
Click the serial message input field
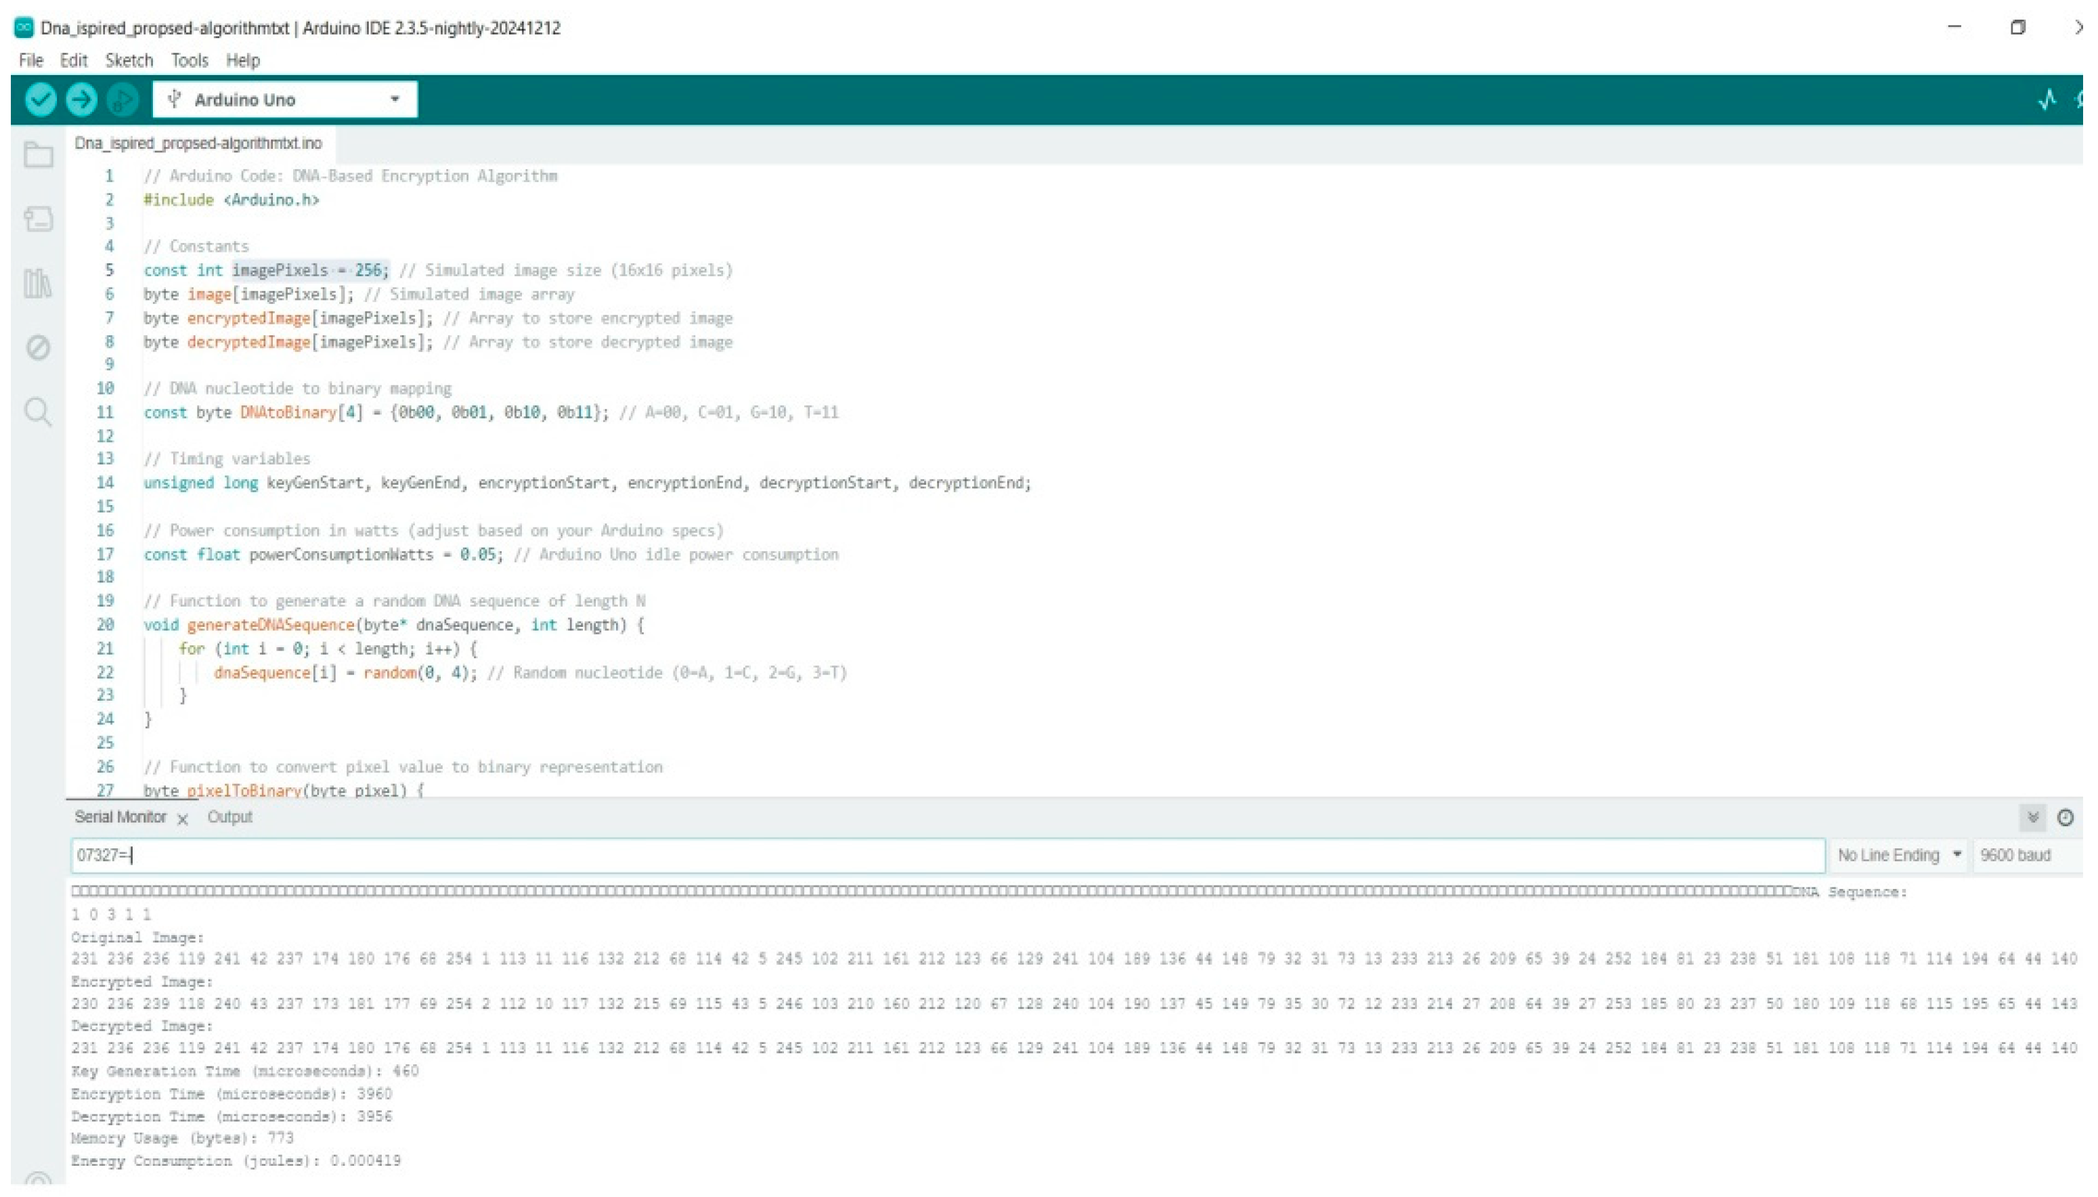point(945,855)
